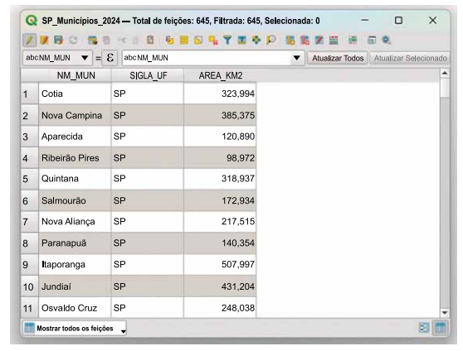Zoom map to the selected rows

pos(270,40)
